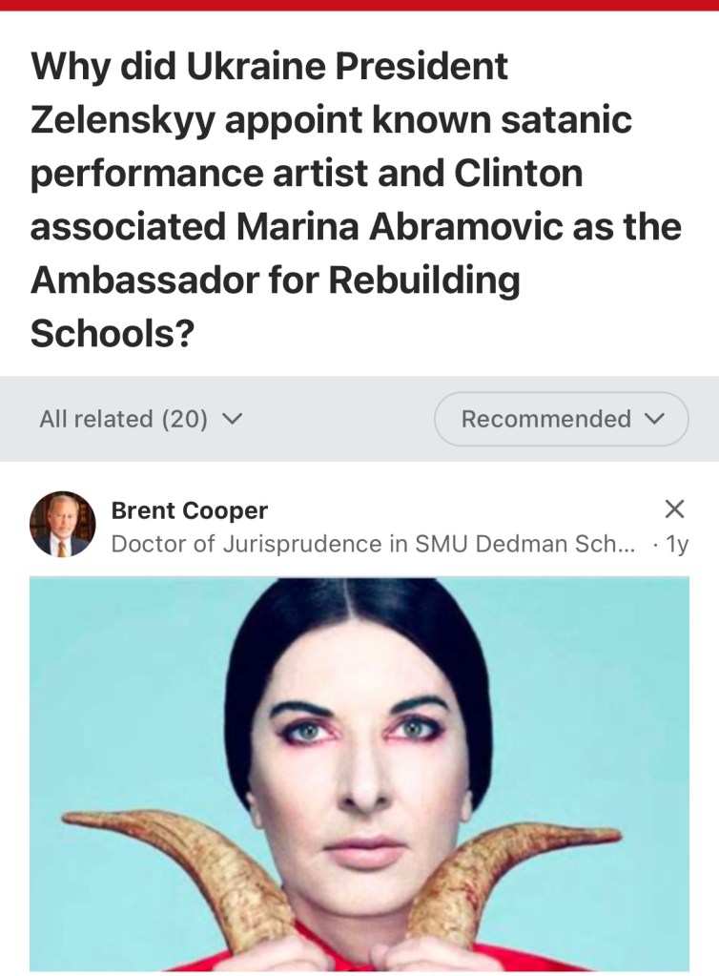
Task: Click the Ambassador for Rebuilding heading line
Action: pyautogui.click(x=275, y=280)
